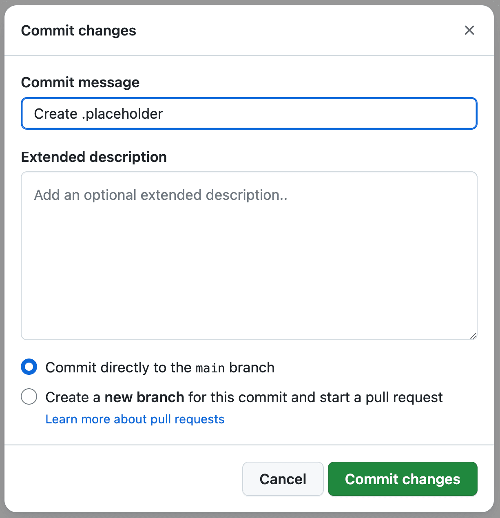Screen dimensions: 500x518
Task: Select the Create .placeholder message text
Action: (98, 114)
